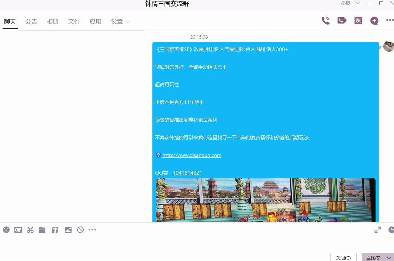Click the question shield icon beside link

tap(158, 155)
